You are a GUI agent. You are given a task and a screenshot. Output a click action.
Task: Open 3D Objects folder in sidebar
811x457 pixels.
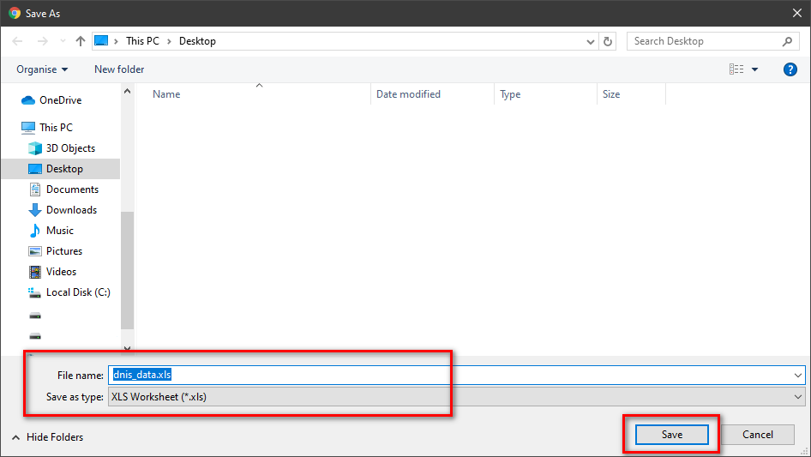[69, 148]
